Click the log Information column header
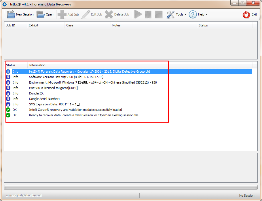 [x=140, y=65]
